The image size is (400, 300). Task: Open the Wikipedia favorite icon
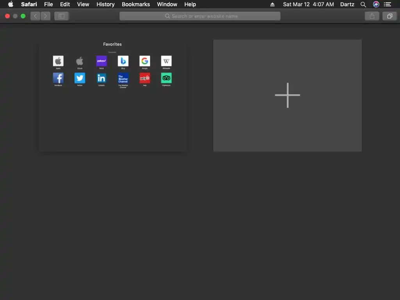pyautogui.click(x=166, y=61)
